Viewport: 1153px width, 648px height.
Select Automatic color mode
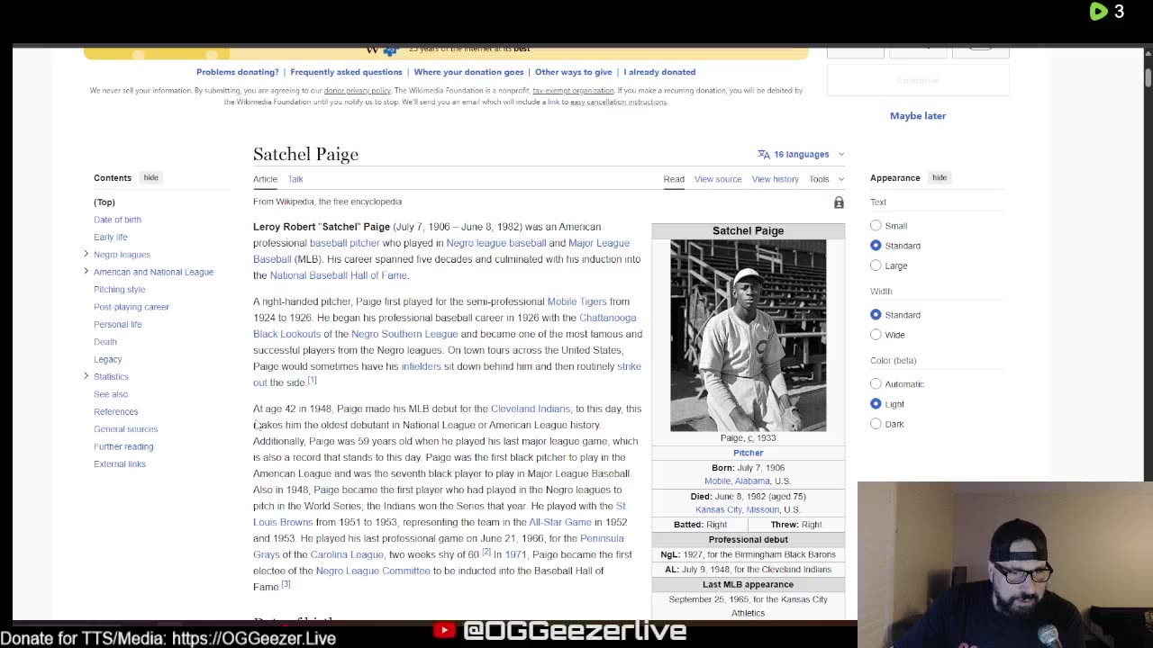click(876, 384)
